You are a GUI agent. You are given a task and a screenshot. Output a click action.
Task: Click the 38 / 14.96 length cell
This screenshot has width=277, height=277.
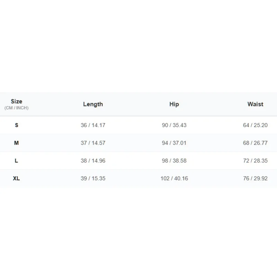click(x=93, y=161)
